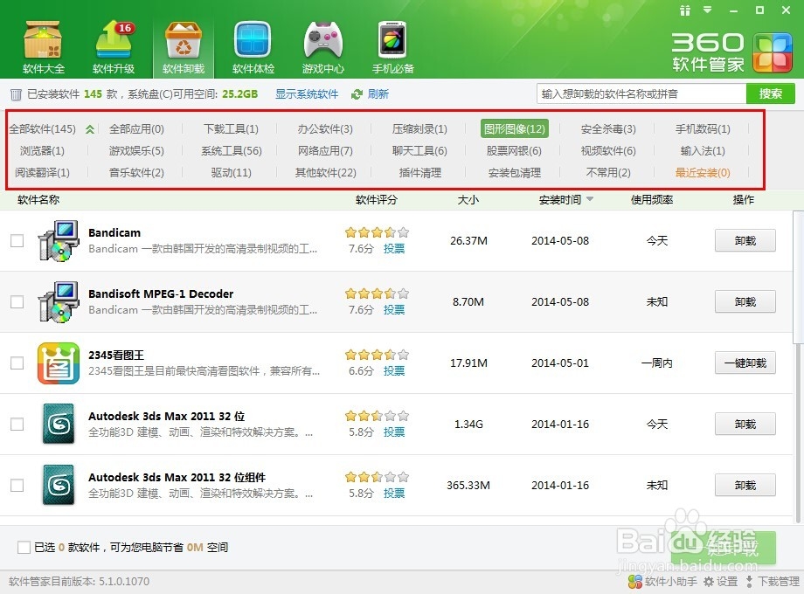Select the 最近安装(0) category
Image resolution: width=804 pixels, height=594 pixels.
click(703, 173)
